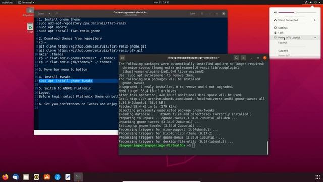Open the terminal hamburger menu
323x182 pixels.
[x=243, y=58]
